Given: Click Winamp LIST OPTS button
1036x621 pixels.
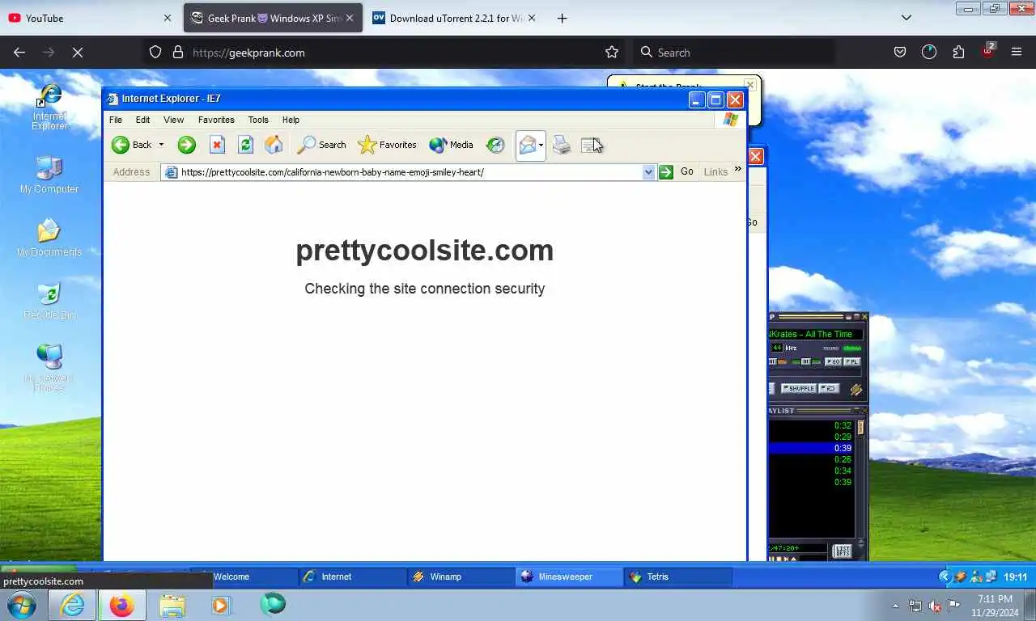Looking at the screenshot, I should (x=842, y=551).
